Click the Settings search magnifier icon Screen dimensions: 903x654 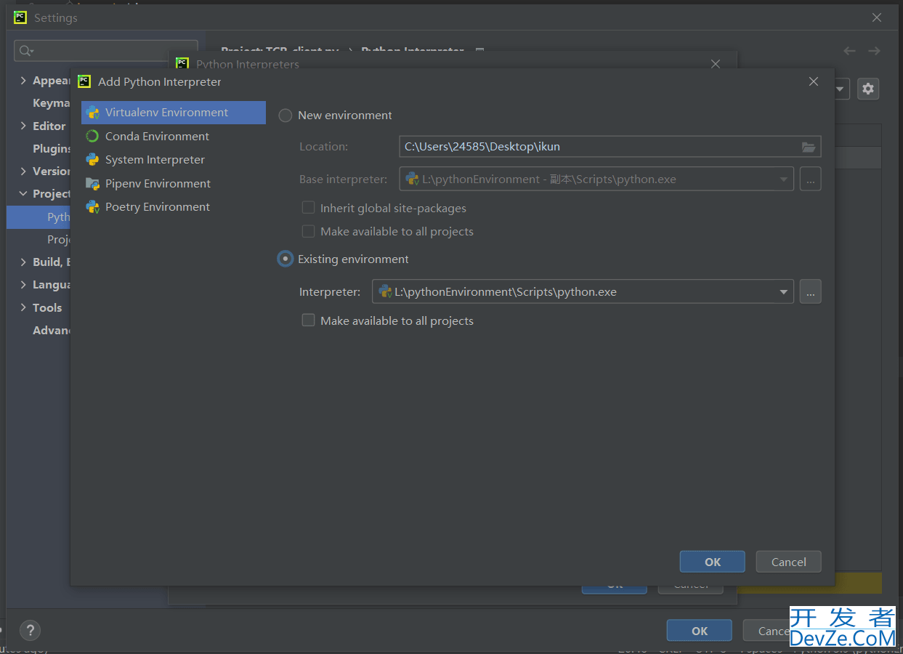pyautogui.click(x=26, y=51)
